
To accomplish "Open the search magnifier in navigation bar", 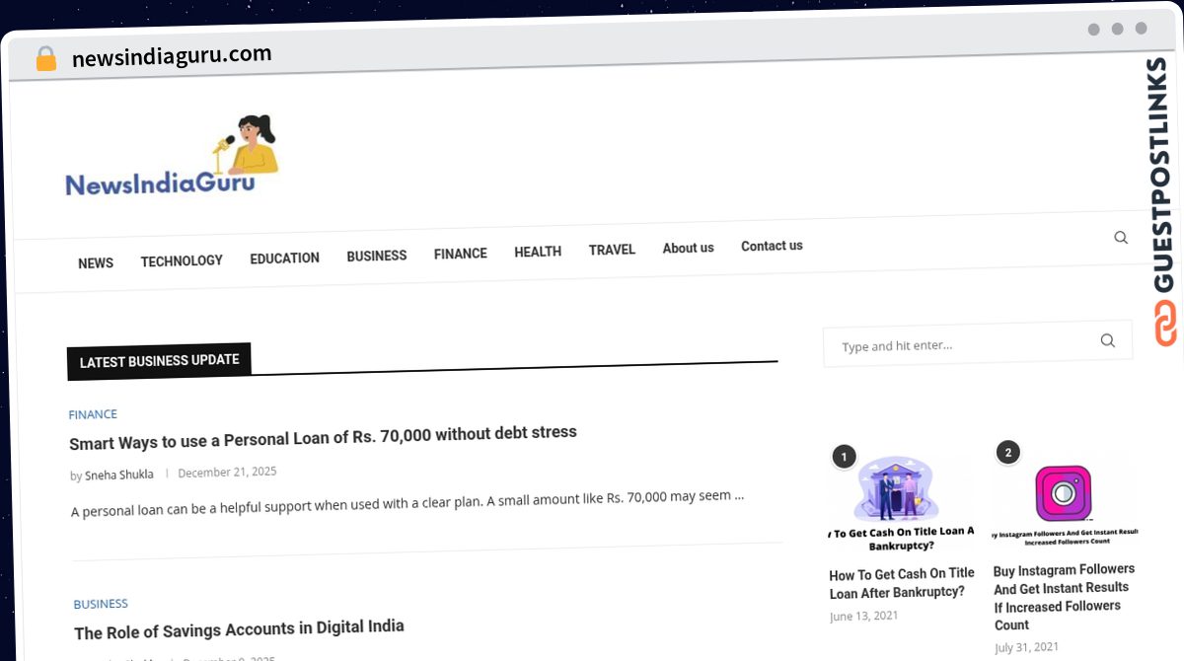I will 1121,238.
